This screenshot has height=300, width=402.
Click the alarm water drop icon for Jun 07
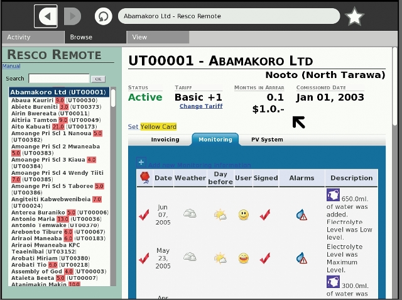[301, 215]
